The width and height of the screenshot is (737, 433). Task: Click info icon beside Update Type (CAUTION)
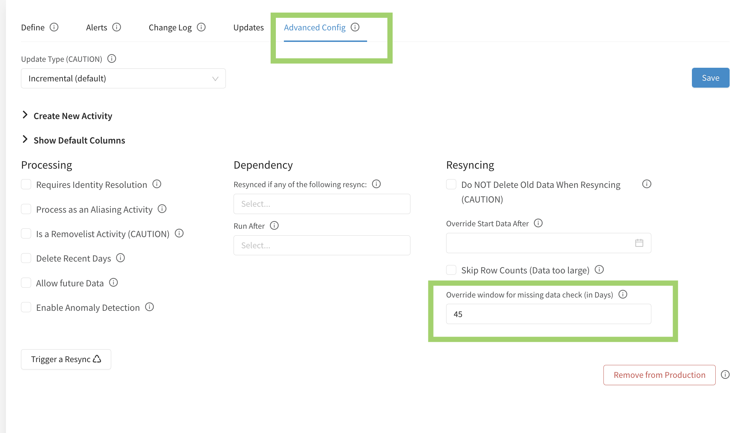click(x=112, y=59)
